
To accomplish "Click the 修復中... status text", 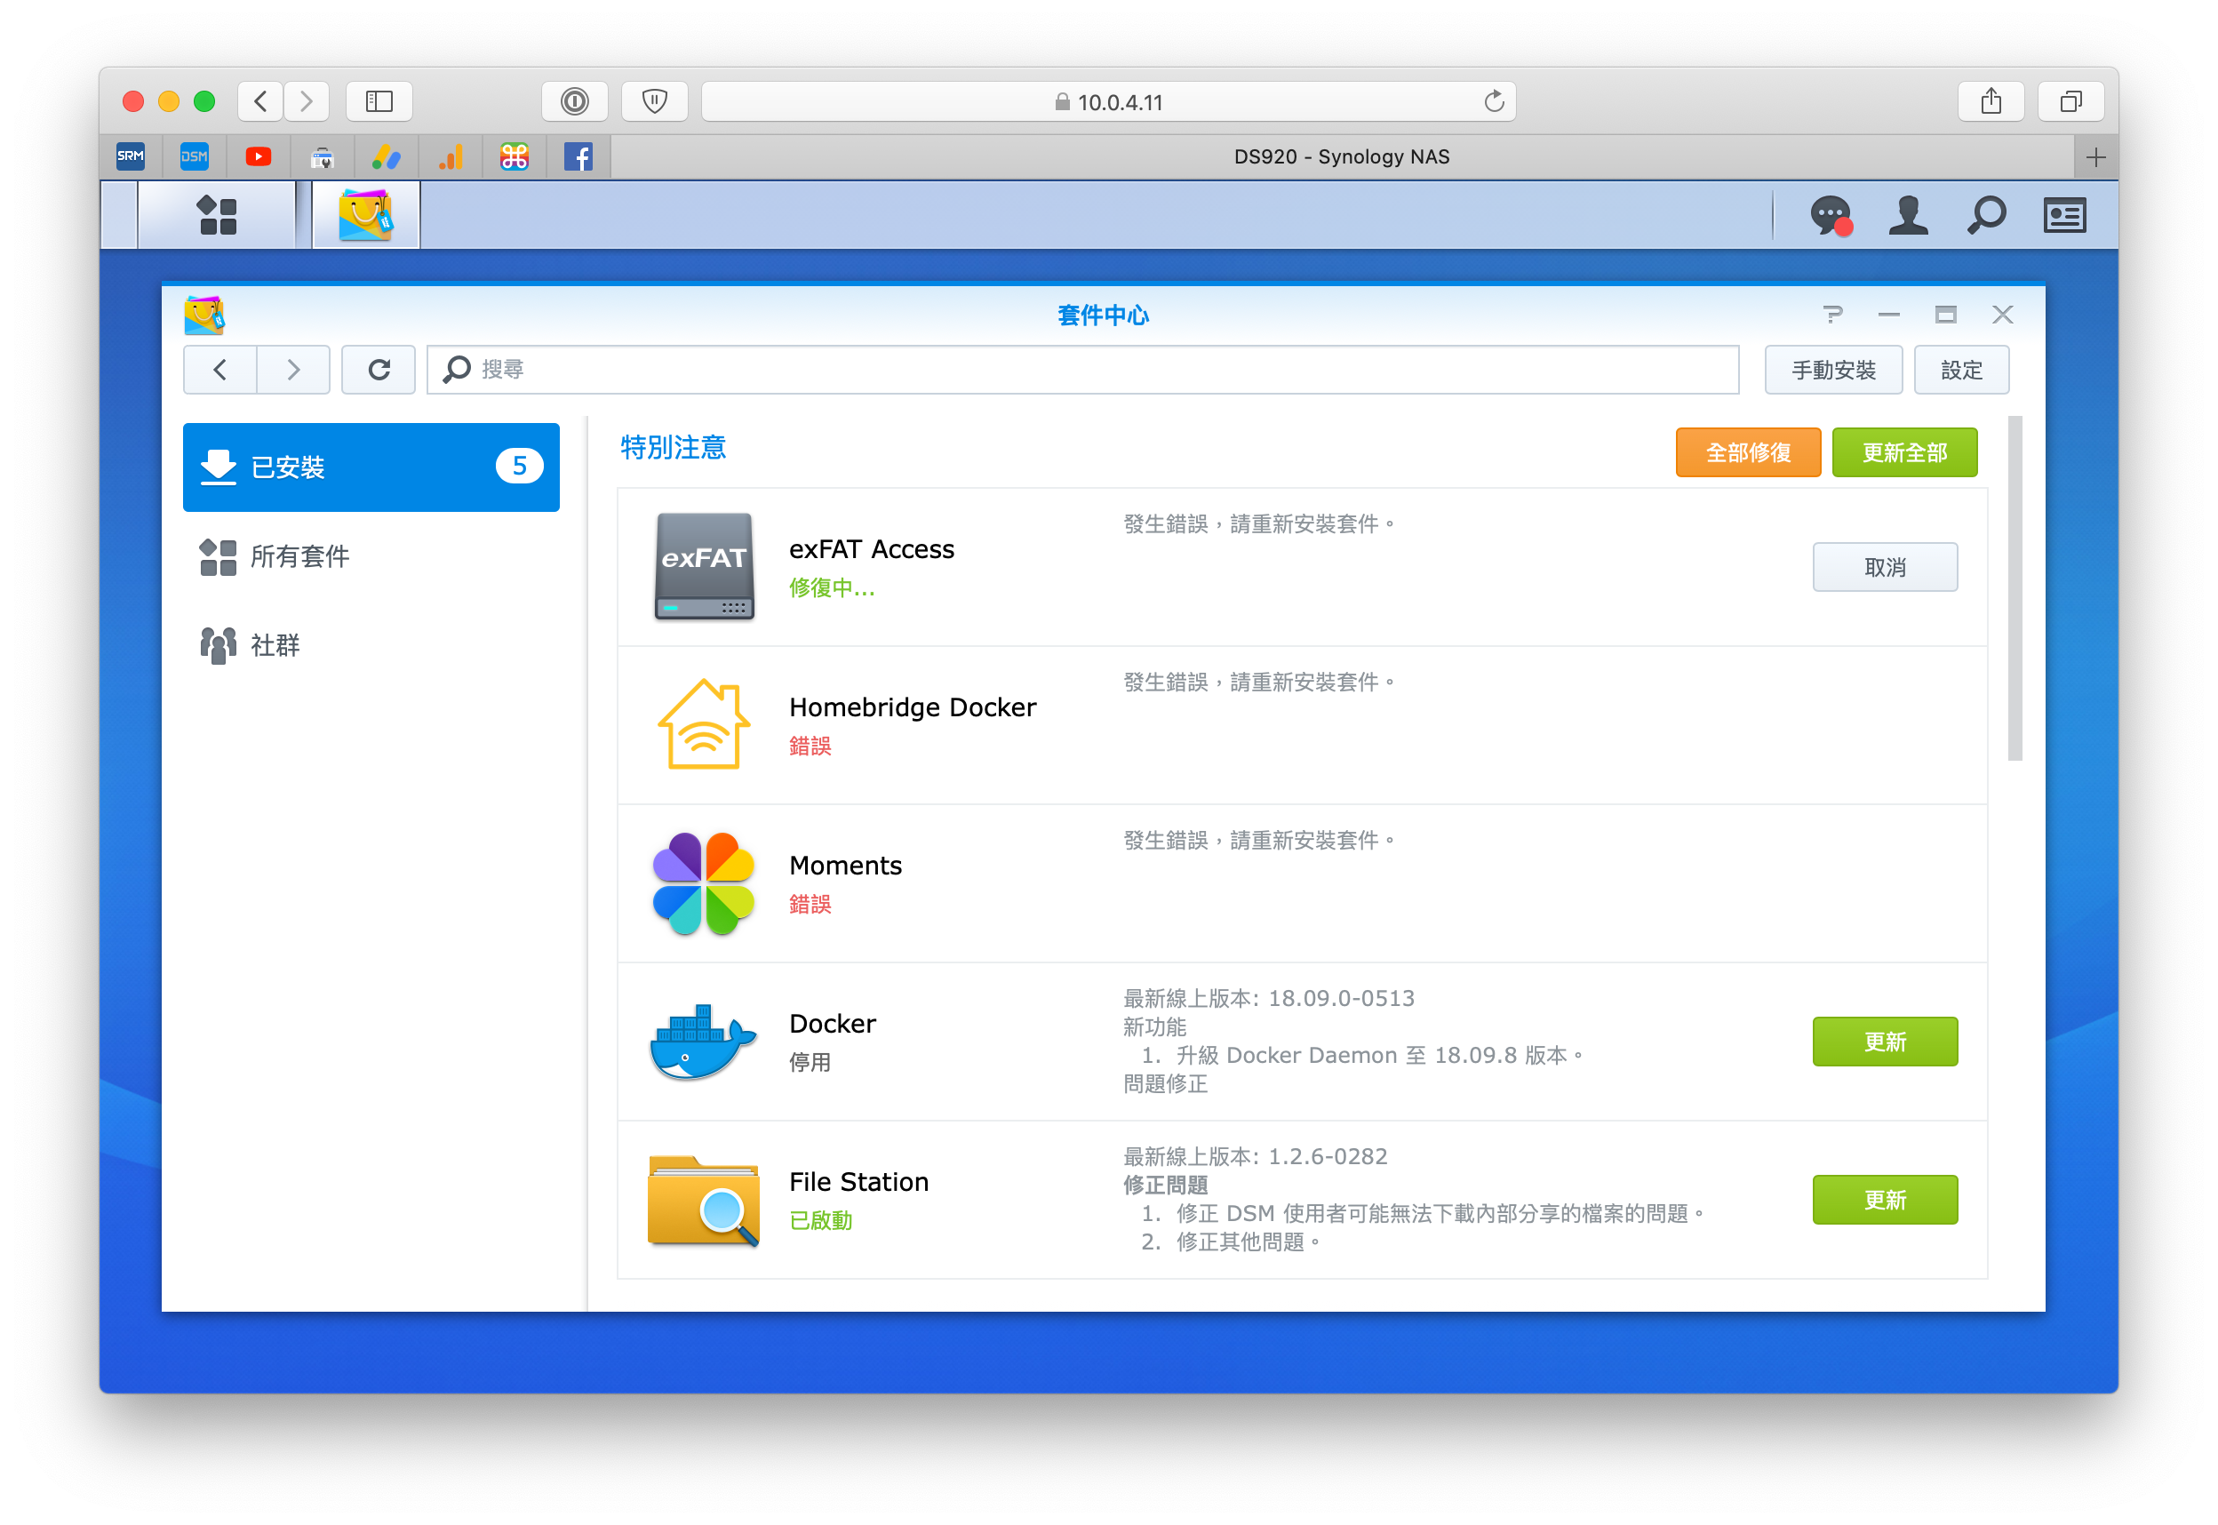I will click(x=831, y=588).
